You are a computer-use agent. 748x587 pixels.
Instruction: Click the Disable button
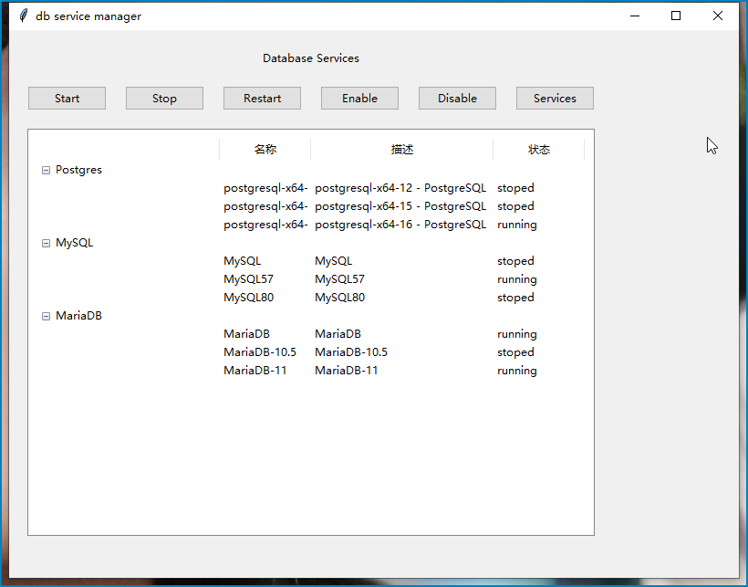457,99
